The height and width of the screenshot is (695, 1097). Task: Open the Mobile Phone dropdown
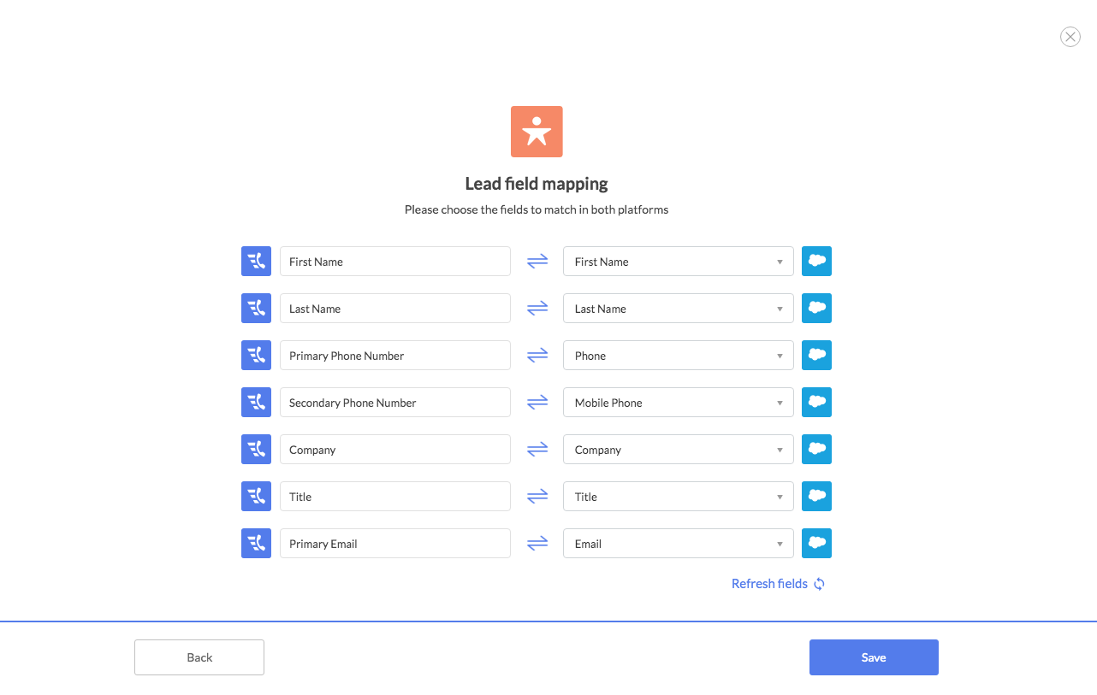click(x=678, y=403)
